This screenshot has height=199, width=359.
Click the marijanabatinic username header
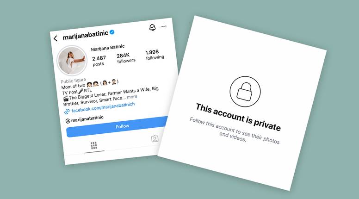(86, 35)
